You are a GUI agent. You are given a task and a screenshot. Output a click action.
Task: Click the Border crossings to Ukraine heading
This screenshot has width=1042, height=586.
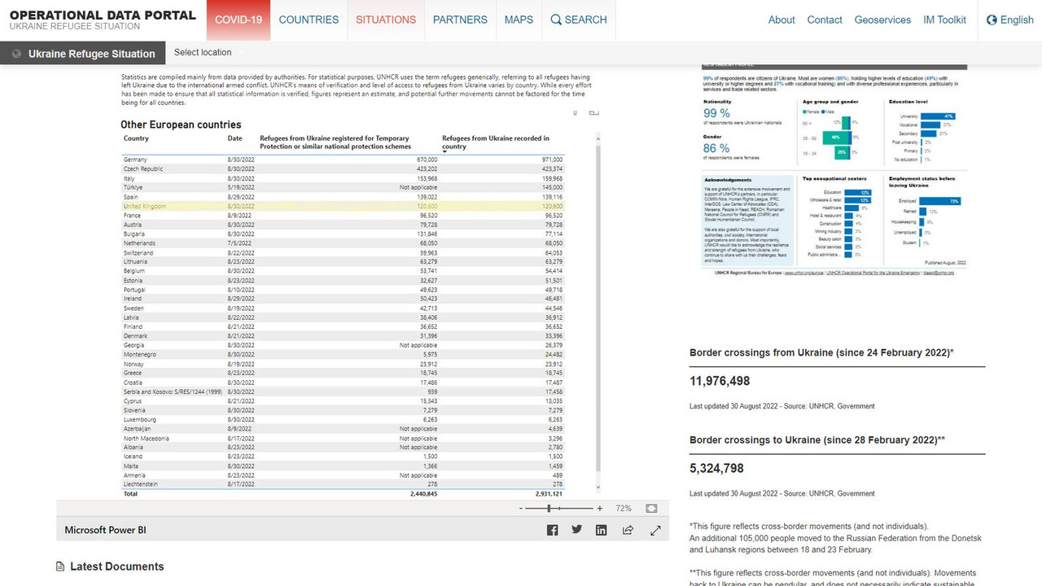(817, 439)
